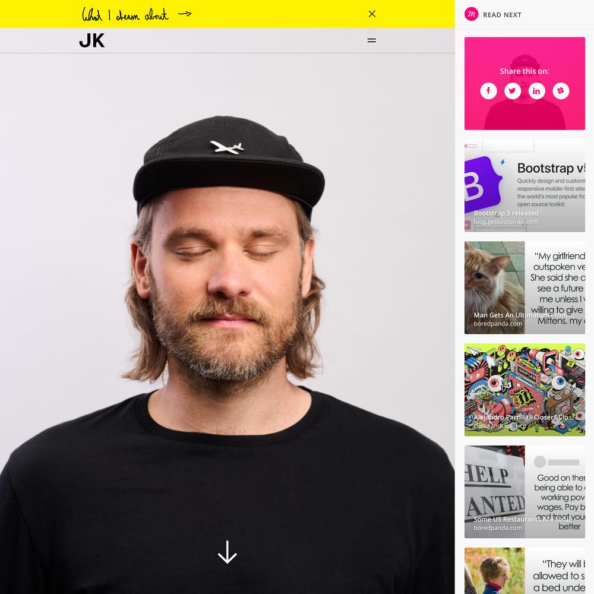Open the 'Some US Restaurants' article card
594x594 pixels.
[x=525, y=492]
